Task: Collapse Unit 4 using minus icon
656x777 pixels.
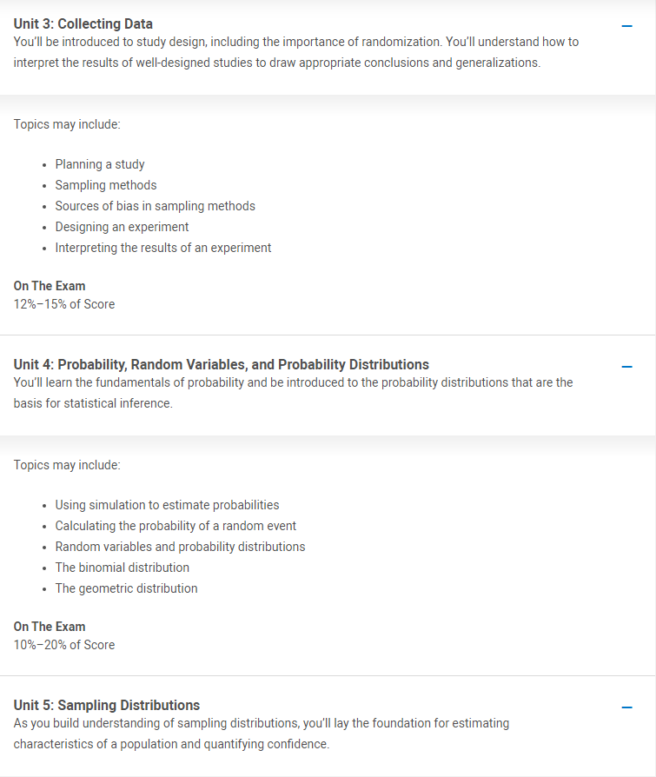Action: tap(626, 367)
